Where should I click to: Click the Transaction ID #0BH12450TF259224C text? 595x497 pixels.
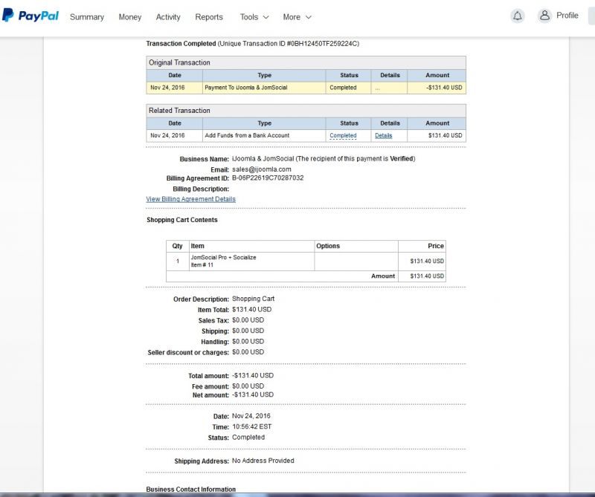pos(289,44)
